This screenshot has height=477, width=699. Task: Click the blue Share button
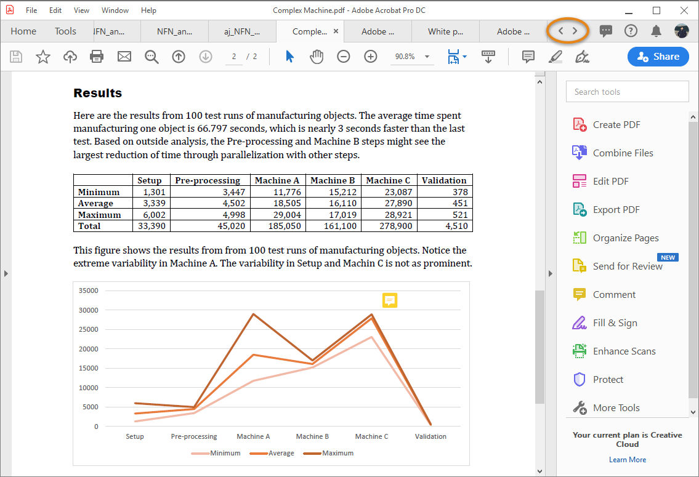pyautogui.click(x=658, y=56)
